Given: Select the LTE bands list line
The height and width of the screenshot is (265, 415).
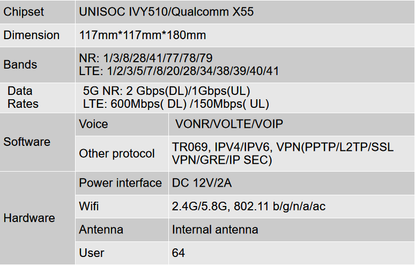Looking at the screenshot, I should (x=179, y=71).
